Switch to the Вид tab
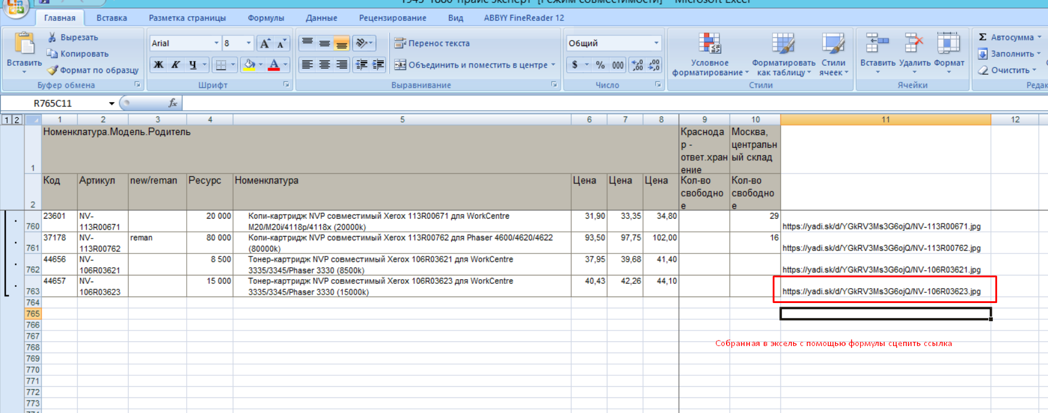 (x=455, y=18)
